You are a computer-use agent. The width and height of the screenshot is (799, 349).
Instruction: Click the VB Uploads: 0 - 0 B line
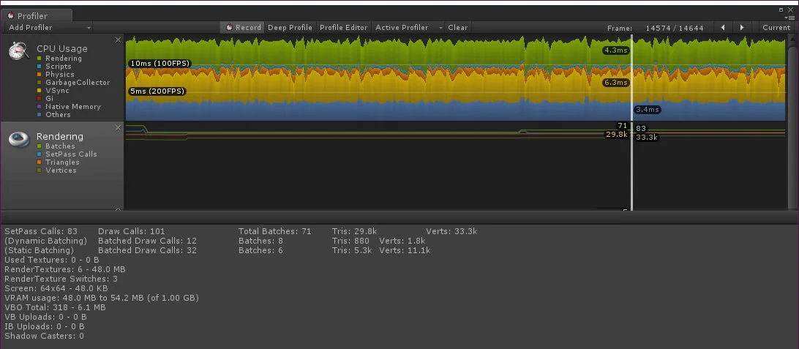click(45, 317)
